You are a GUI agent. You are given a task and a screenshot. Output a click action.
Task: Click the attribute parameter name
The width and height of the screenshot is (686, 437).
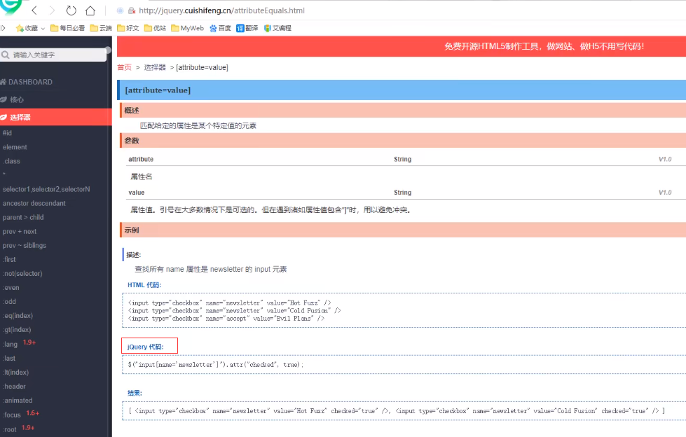tap(141, 159)
